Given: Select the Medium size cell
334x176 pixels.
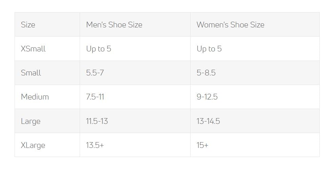Looking at the screenshot, I should (x=35, y=97).
